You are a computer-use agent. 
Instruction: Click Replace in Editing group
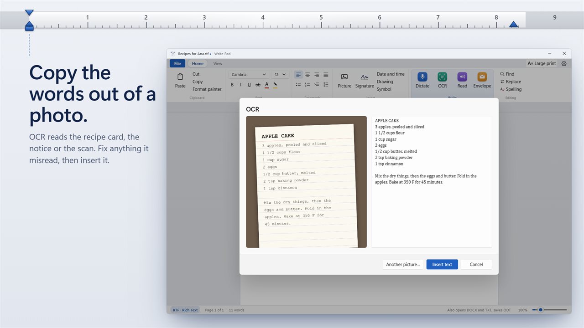(x=511, y=82)
